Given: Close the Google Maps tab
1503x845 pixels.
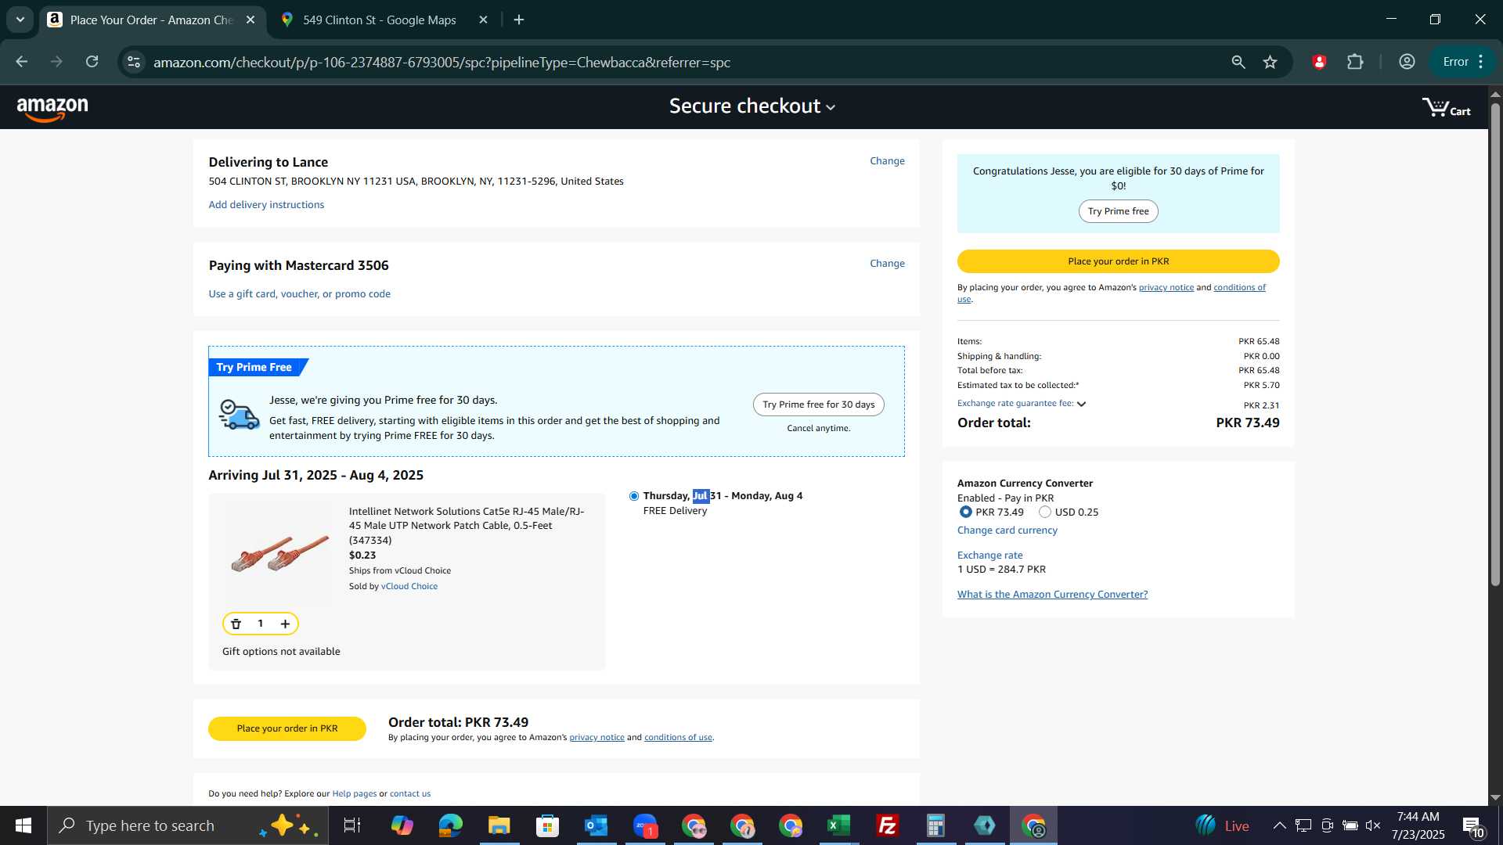Looking at the screenshot, I should [x=483, y=20].
